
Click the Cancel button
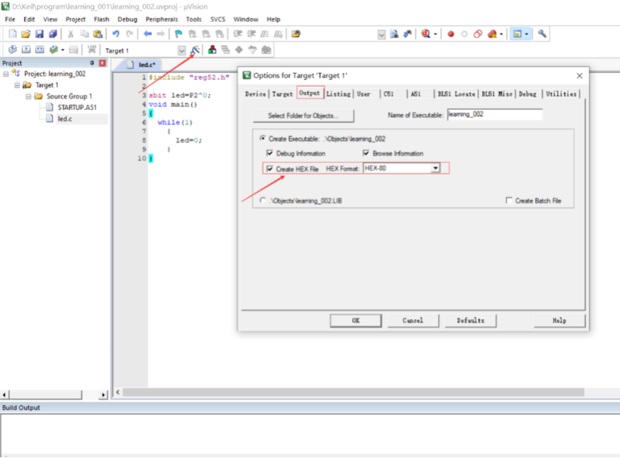tap(413, 320)
